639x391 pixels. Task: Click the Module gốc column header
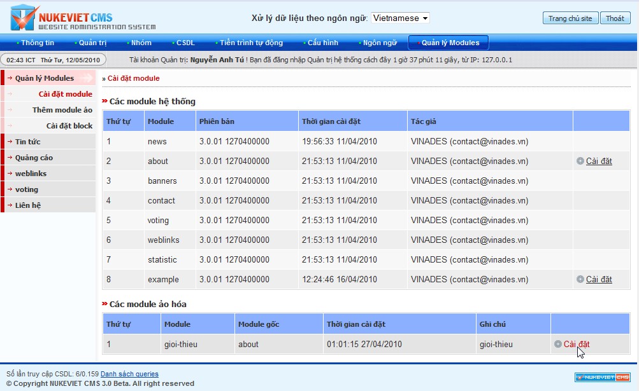coord(279,324)
